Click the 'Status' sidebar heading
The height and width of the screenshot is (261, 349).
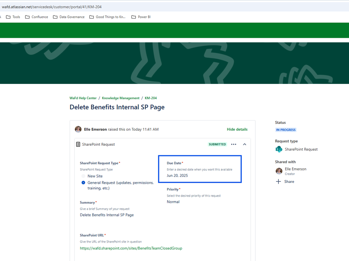(280, 123)
